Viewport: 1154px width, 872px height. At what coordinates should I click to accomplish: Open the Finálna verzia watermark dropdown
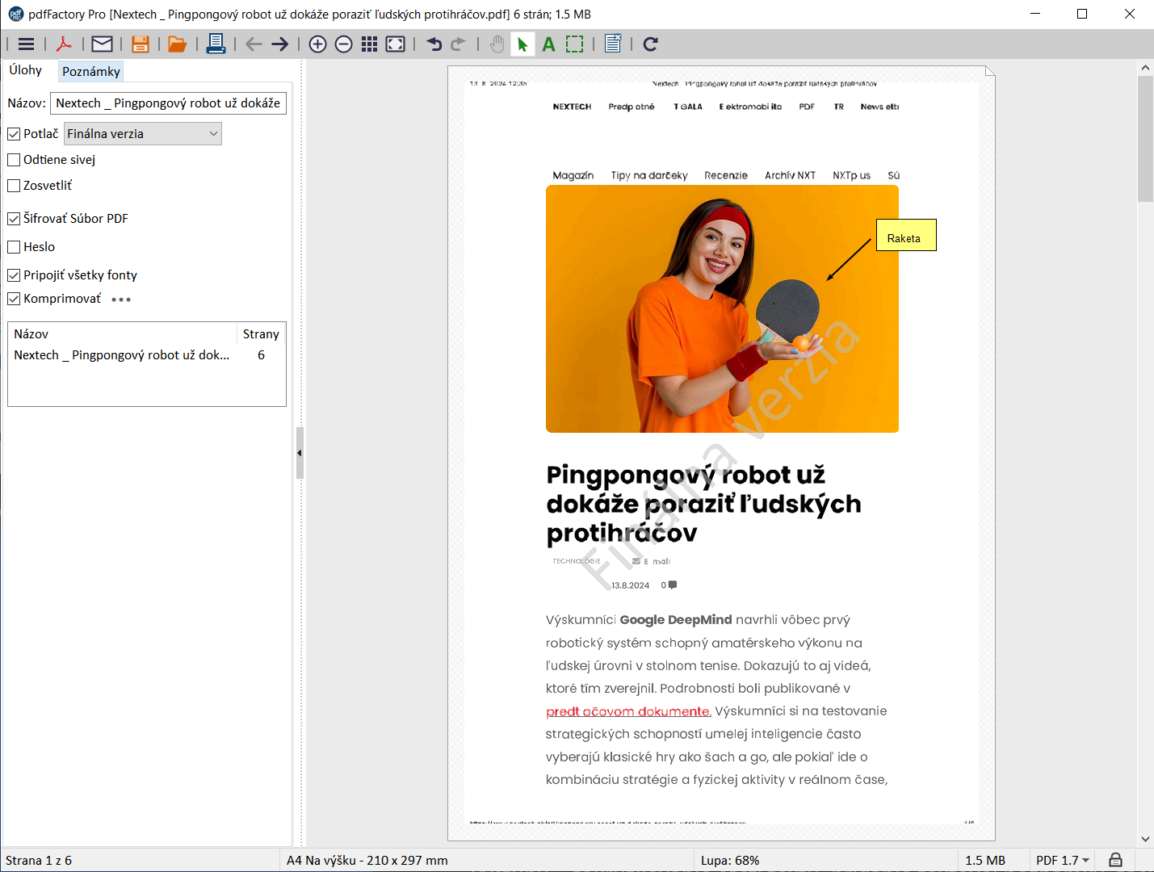click(142, 134)
